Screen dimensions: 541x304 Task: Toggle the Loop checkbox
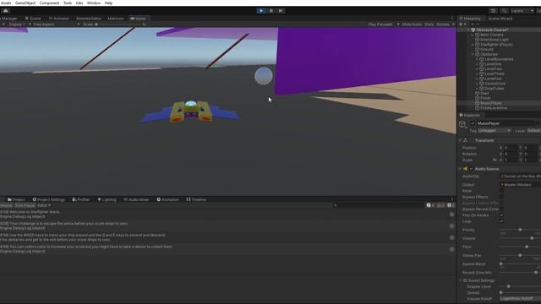(x=501, y=221)
